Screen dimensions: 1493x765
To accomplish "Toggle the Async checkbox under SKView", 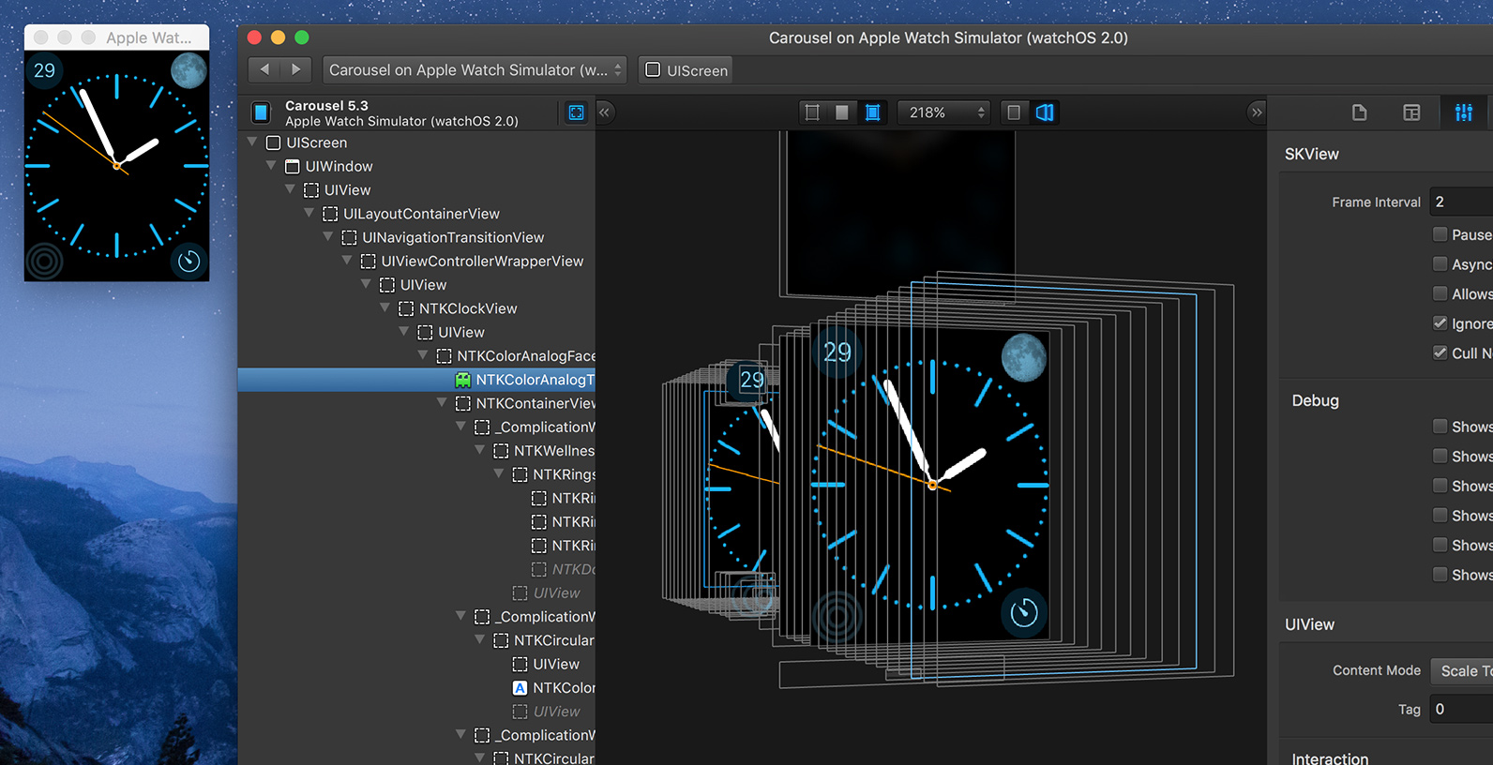I will (x=1440, y=264).
